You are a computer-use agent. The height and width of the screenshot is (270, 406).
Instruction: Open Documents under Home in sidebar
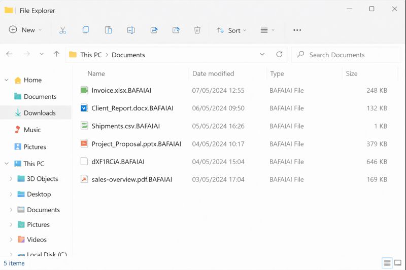pyautogui.click(x=40, y=97)
